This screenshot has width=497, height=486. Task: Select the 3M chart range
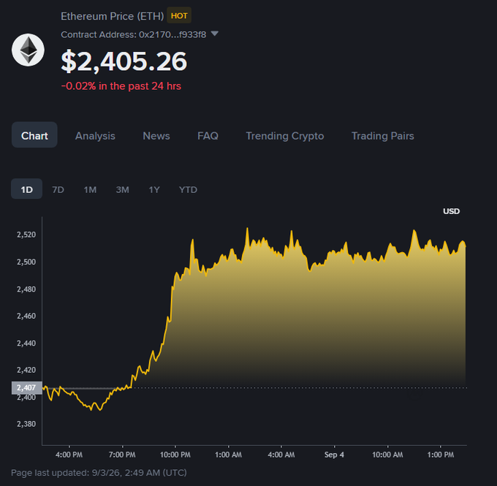point(122,189)
